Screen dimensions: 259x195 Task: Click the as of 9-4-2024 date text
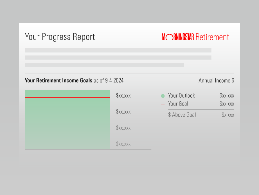pyautogui.click(x=109, y=81)
